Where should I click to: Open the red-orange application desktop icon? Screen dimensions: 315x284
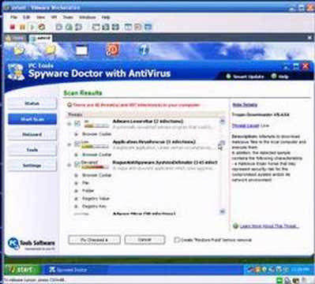click(x=113, y=50)
